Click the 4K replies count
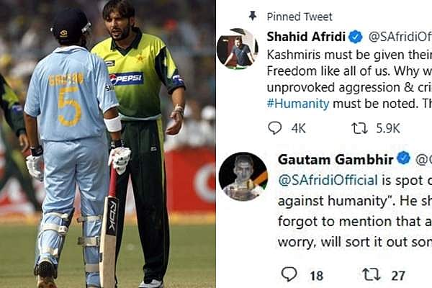Viewport: 432px width, 288px height. [x=299, y=128]
